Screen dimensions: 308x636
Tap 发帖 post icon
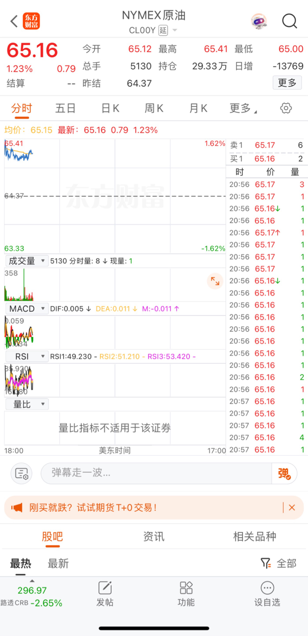[x=105, y=593]
